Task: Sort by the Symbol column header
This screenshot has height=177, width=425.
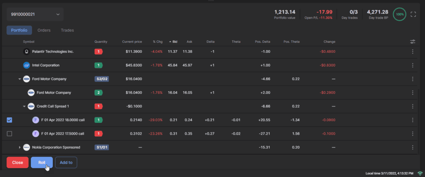Action: [29, 42]
